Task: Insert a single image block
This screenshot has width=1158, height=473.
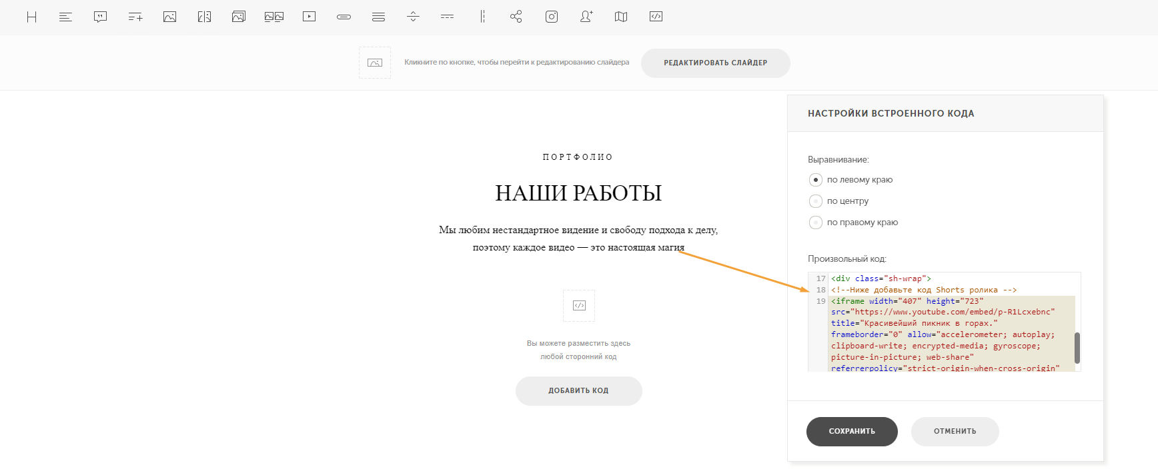Action: coord(169,17)
